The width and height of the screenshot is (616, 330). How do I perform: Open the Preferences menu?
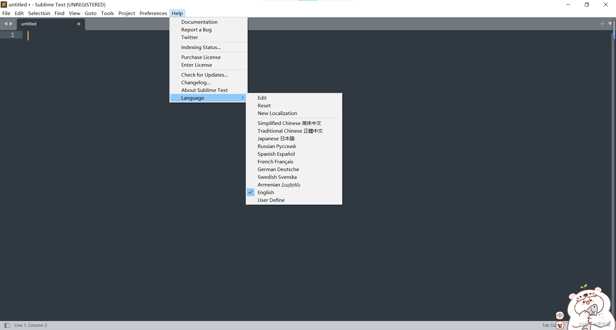pos(153,13)
